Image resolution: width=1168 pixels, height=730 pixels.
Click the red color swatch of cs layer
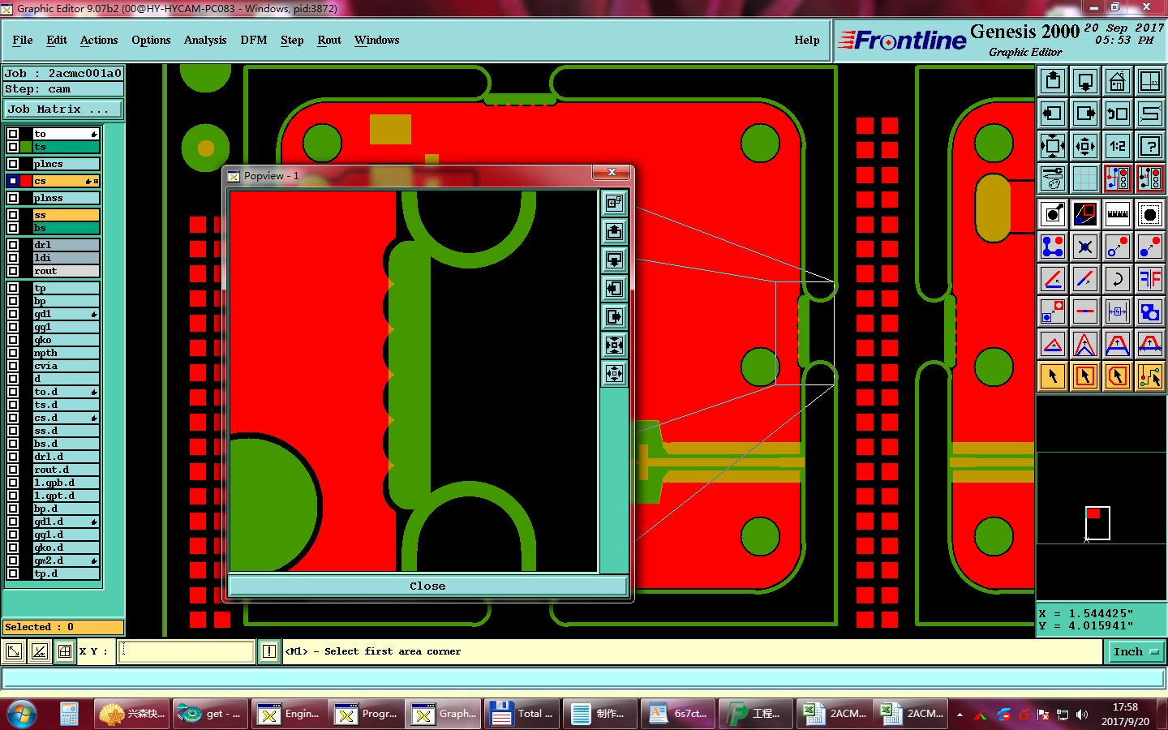26,181
